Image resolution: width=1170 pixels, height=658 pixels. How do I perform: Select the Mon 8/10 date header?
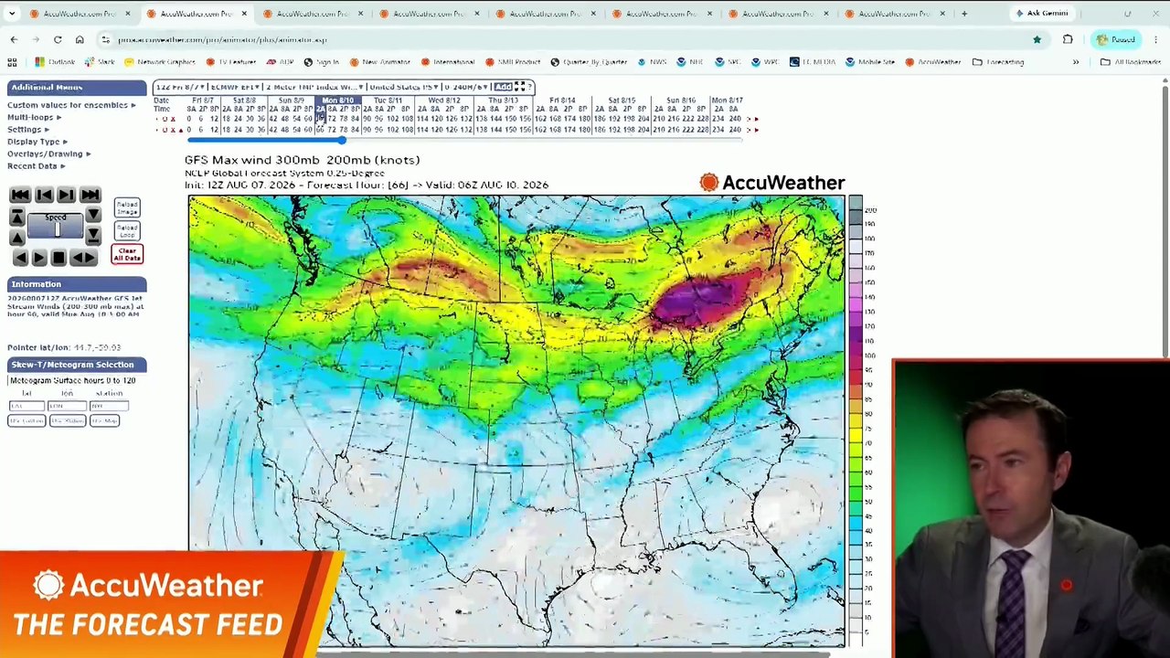pyautogui.click(x=337, y=100)
